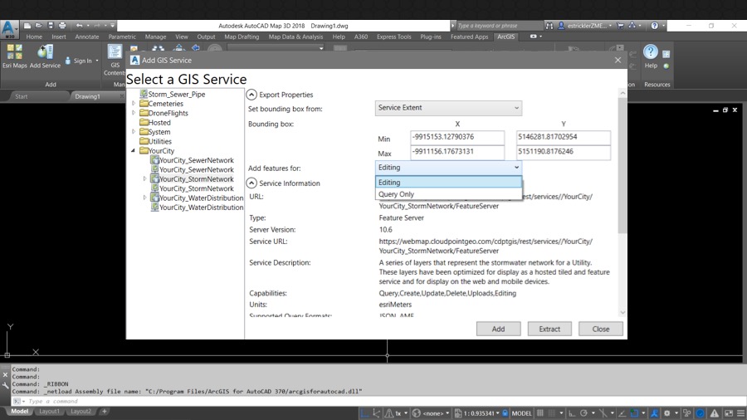Click the Extract button
This screenshot has width=747, height=420.
tap(549, 329)
